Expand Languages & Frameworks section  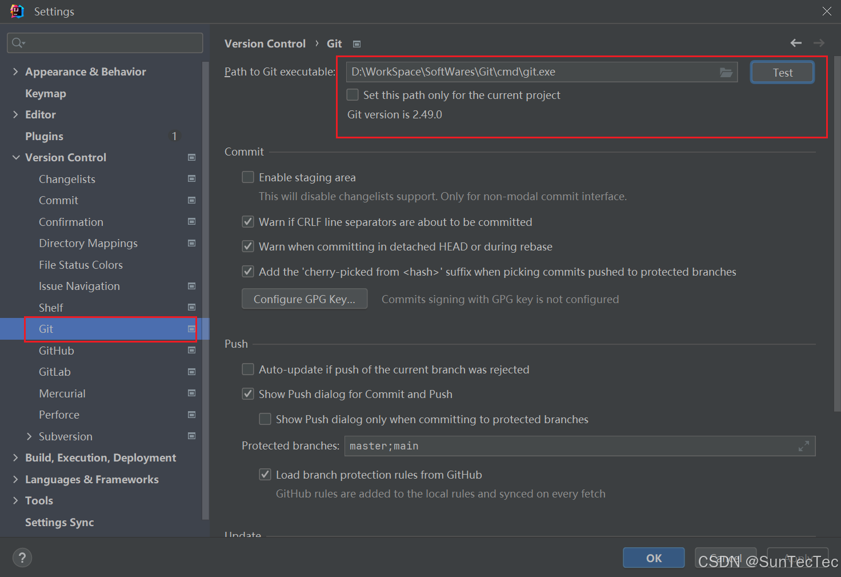[x=15, y=479]
